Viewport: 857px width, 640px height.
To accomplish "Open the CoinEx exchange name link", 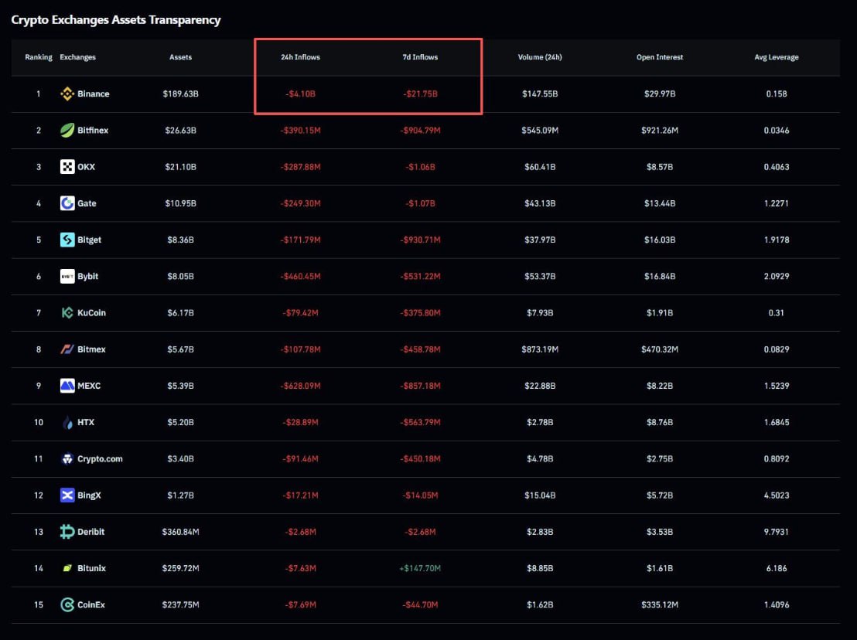I will tap(91, 605).
